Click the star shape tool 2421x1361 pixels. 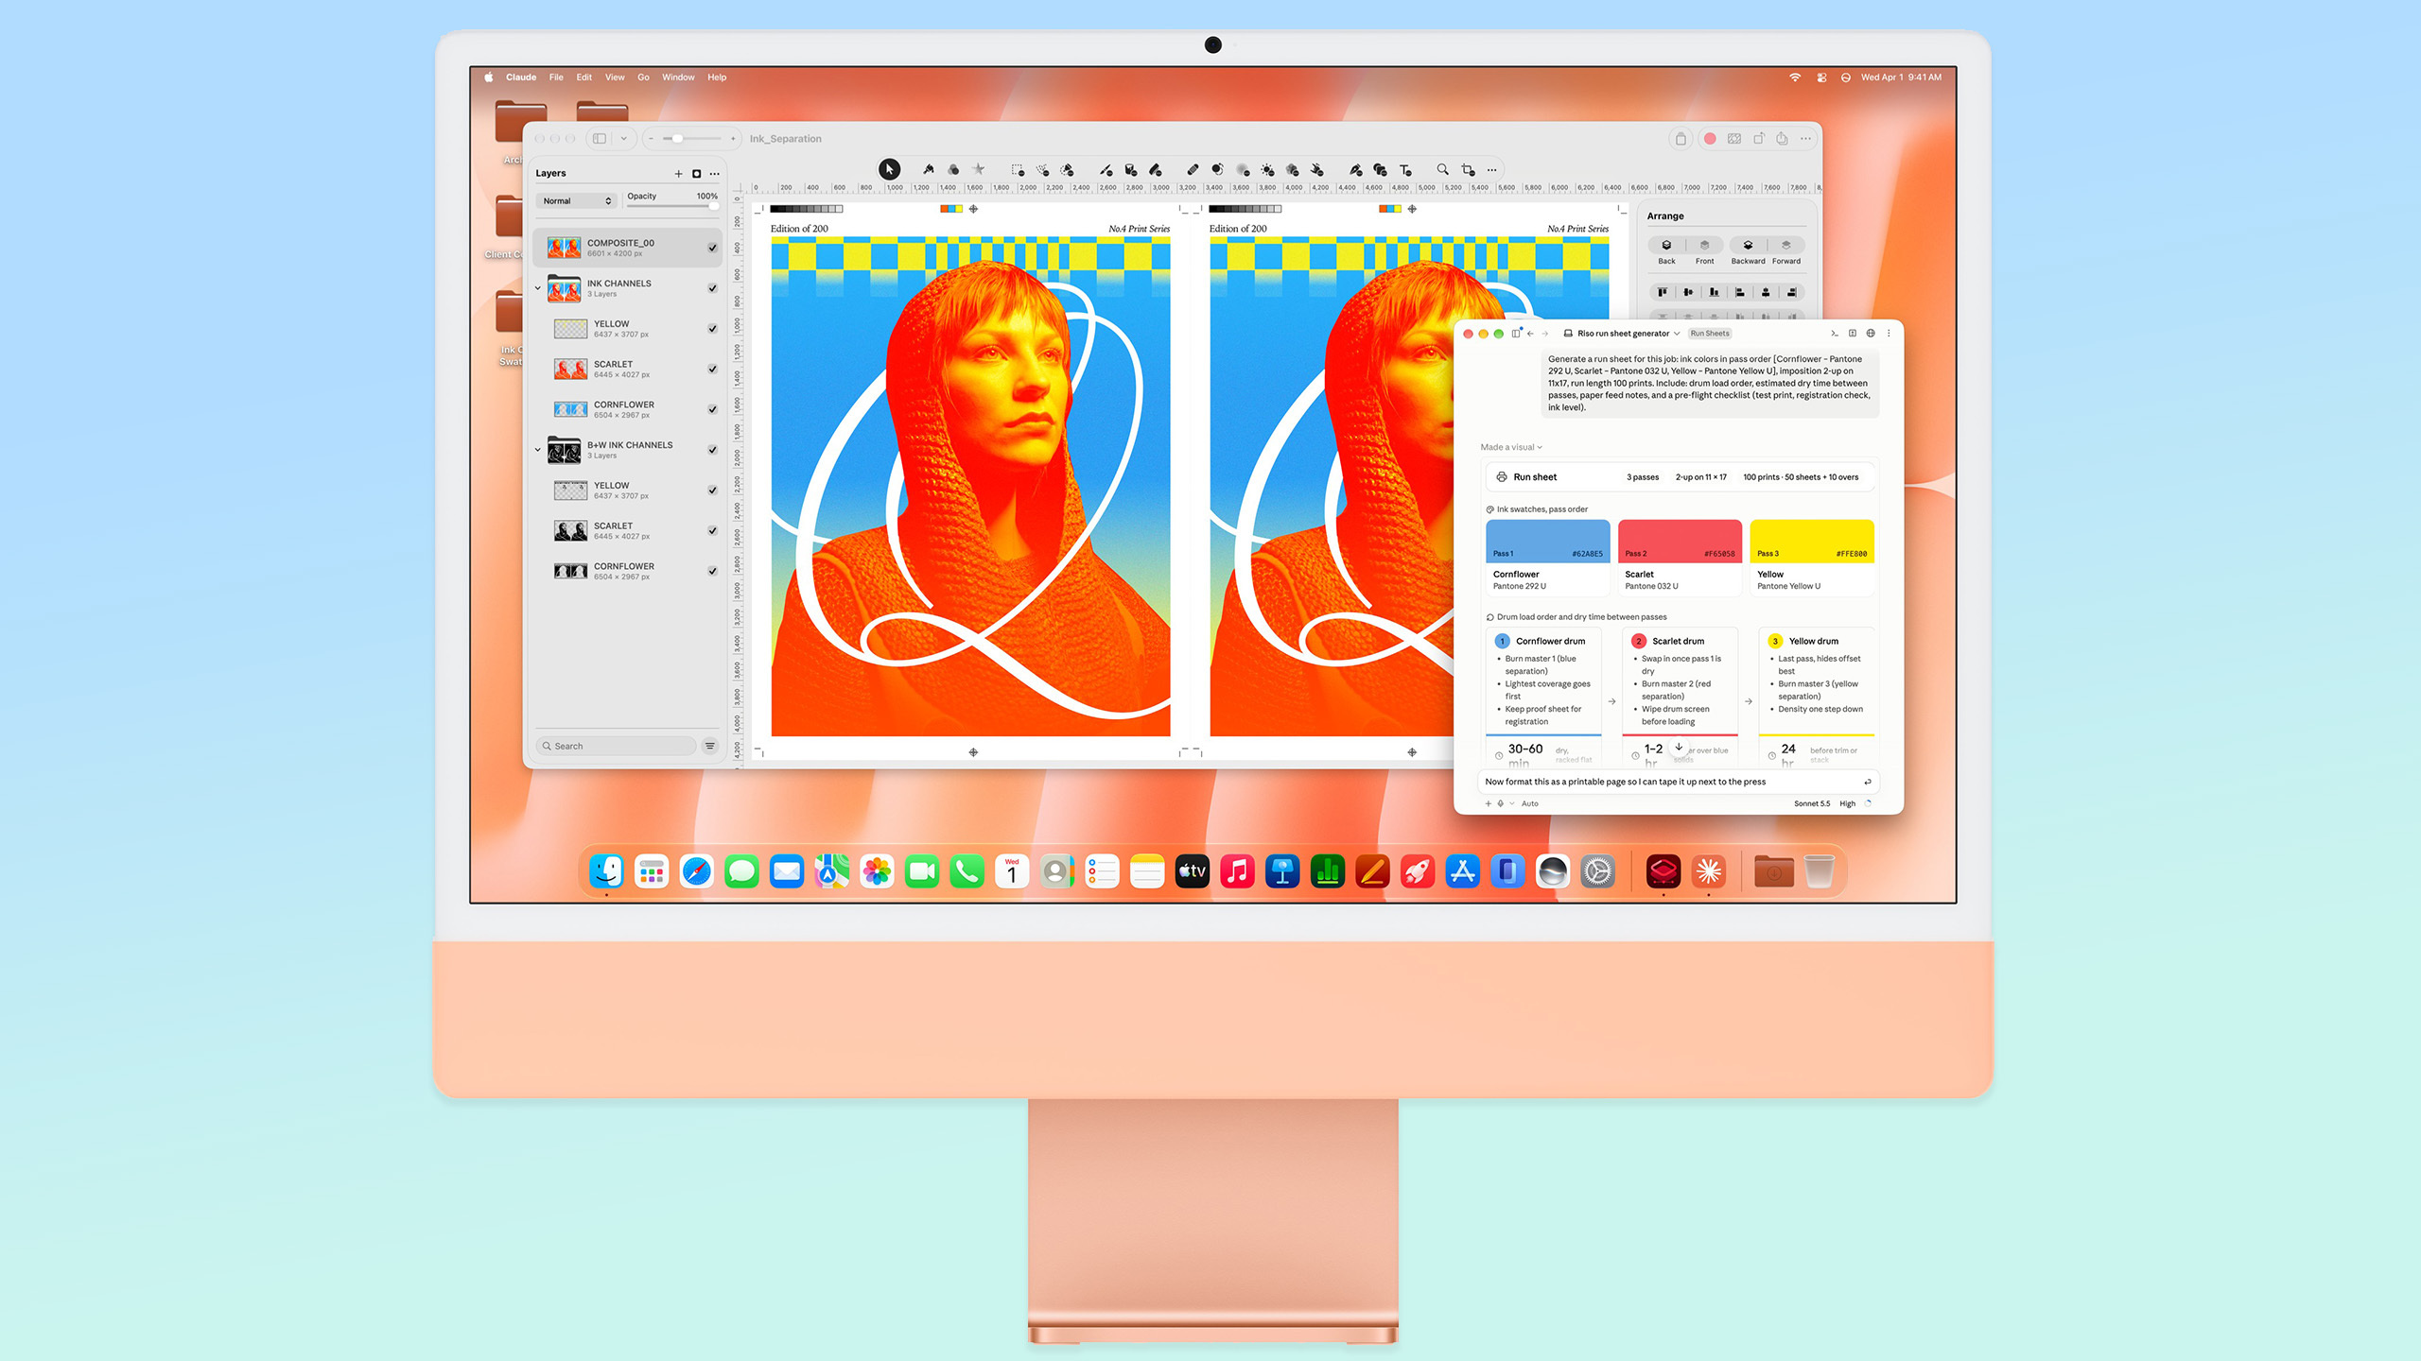pos(979,170)
